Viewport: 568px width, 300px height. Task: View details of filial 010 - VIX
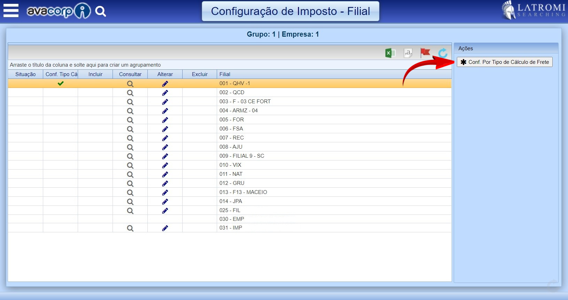coord(130,165)
